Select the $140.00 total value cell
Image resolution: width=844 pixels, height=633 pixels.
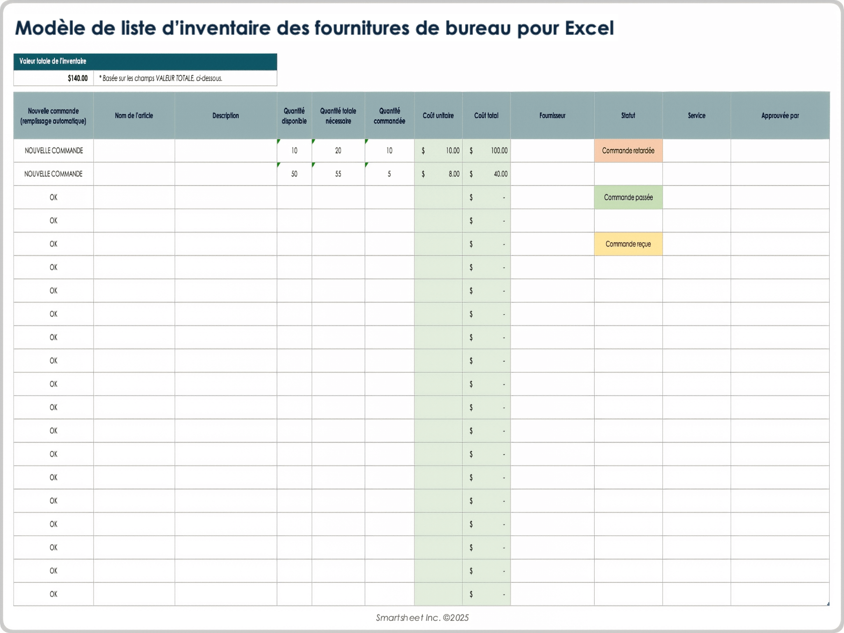click(54, 78)
